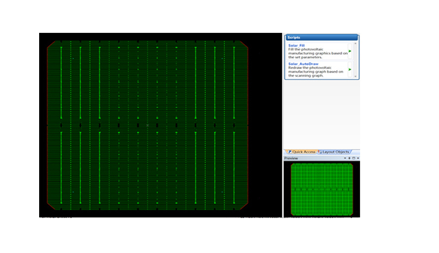Run the Solar_AutoDraw script green arrow
The width and height of the screenshot is (439, 253).
pyautogui.click(x=350, y=70)
